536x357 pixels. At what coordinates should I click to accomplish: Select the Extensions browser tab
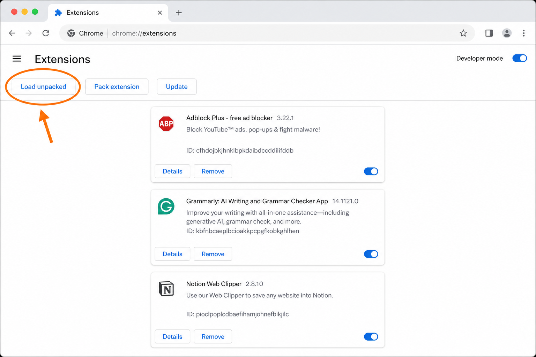108,13
